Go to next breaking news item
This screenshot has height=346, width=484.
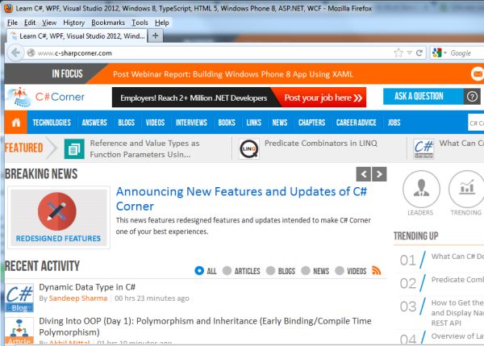[379, 174]
